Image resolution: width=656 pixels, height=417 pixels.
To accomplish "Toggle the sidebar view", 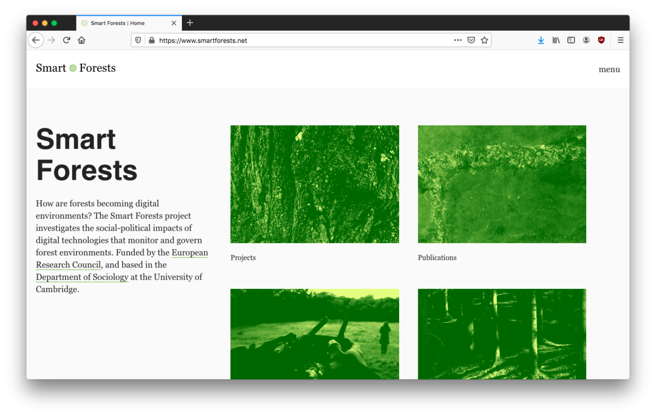I will click(x=571, y=40).
